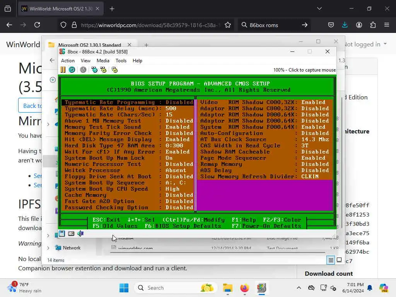The width and height of the screenshot is (396, 297).
Task: Select Network in Explorer navigation pane
Action: [x=72, y=248]
